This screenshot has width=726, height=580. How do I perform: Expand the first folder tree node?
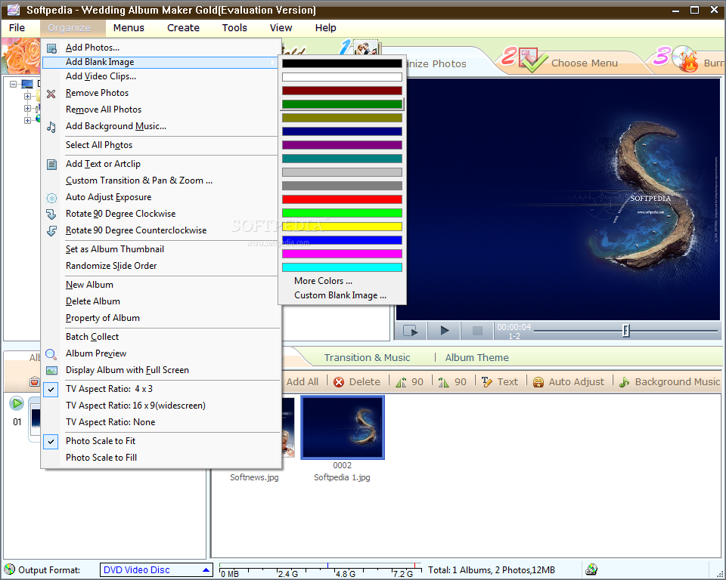28,97
